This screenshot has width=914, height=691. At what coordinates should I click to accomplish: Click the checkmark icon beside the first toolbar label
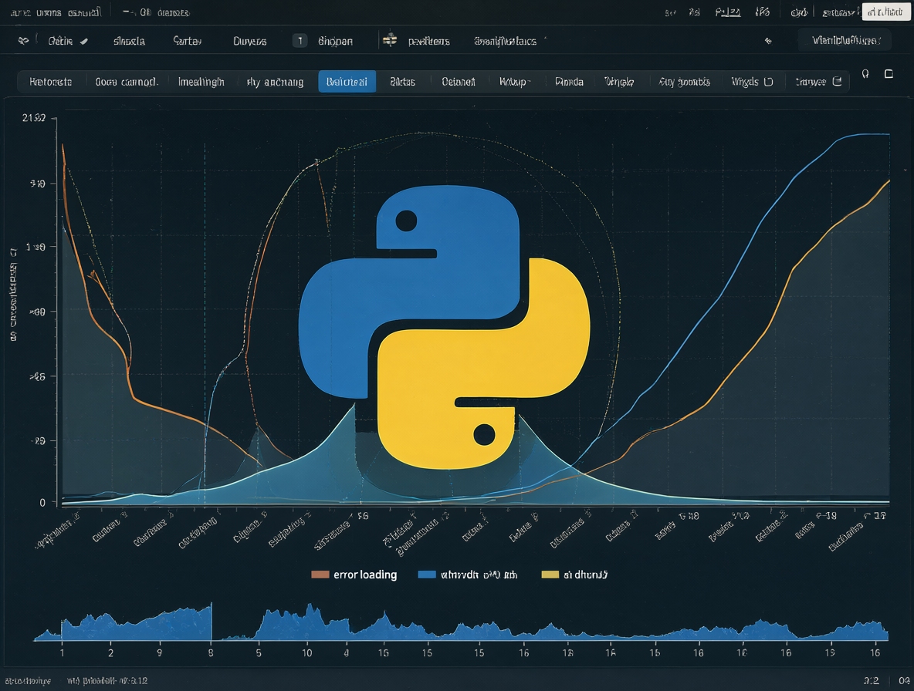(84, 42)
